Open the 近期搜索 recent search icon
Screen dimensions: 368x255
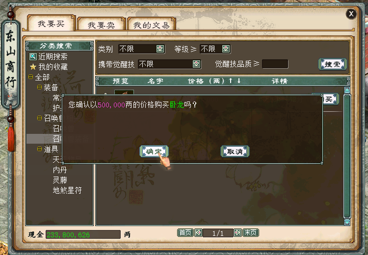[33, 56]
